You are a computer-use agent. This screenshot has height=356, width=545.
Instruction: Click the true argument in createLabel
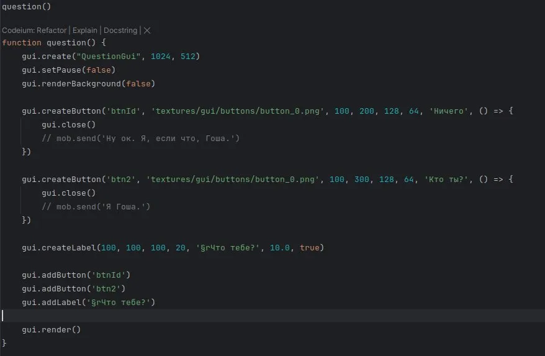pyautogui.click(x=309, y=248)
